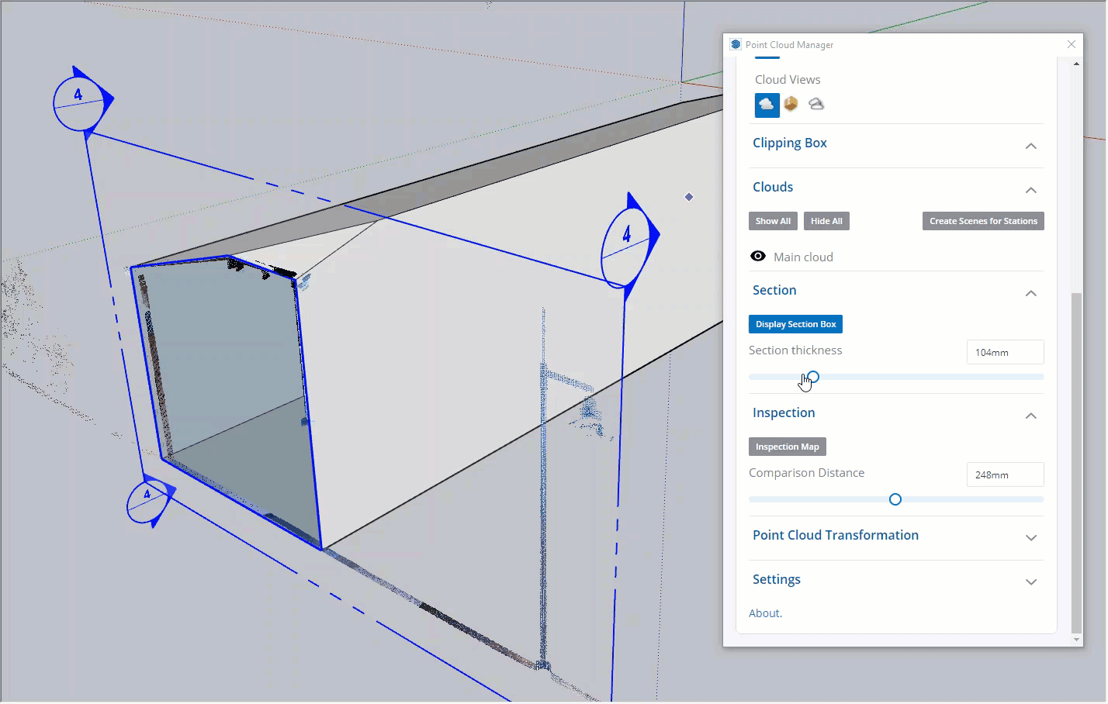Select the cloud point view icon
Image resolution: width=1108 pixels, height=704 pixels.
tap(767, 105)
